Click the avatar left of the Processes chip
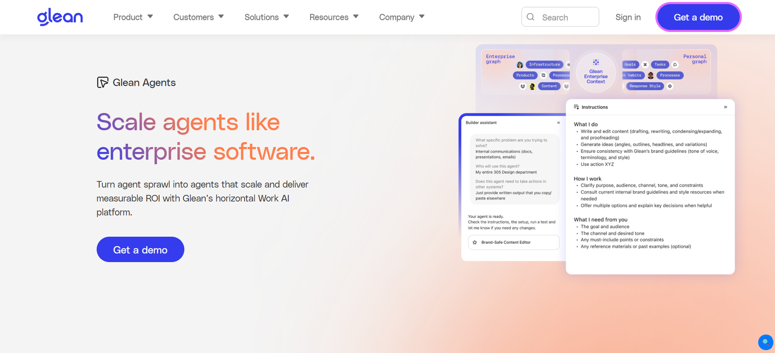This screenshot has width=775, height=353. tap(651, 75)
